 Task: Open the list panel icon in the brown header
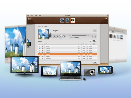(30, 19)
